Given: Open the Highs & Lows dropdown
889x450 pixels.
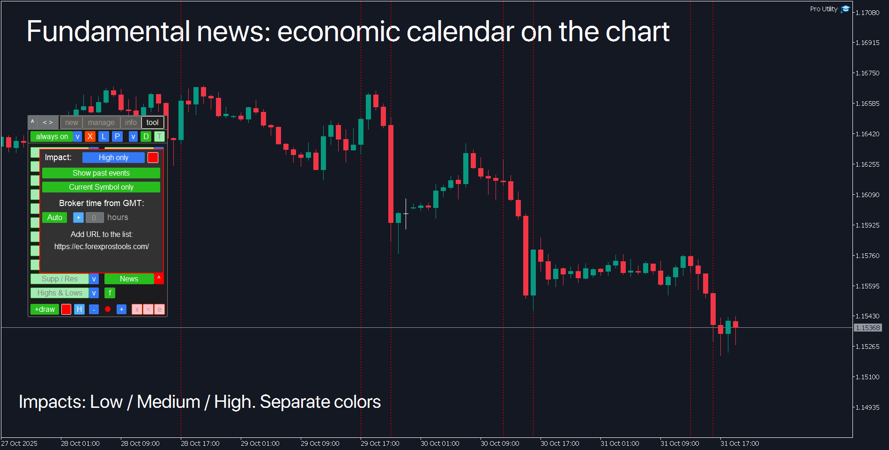Looking at the screenshot, I should coord(94,293).
